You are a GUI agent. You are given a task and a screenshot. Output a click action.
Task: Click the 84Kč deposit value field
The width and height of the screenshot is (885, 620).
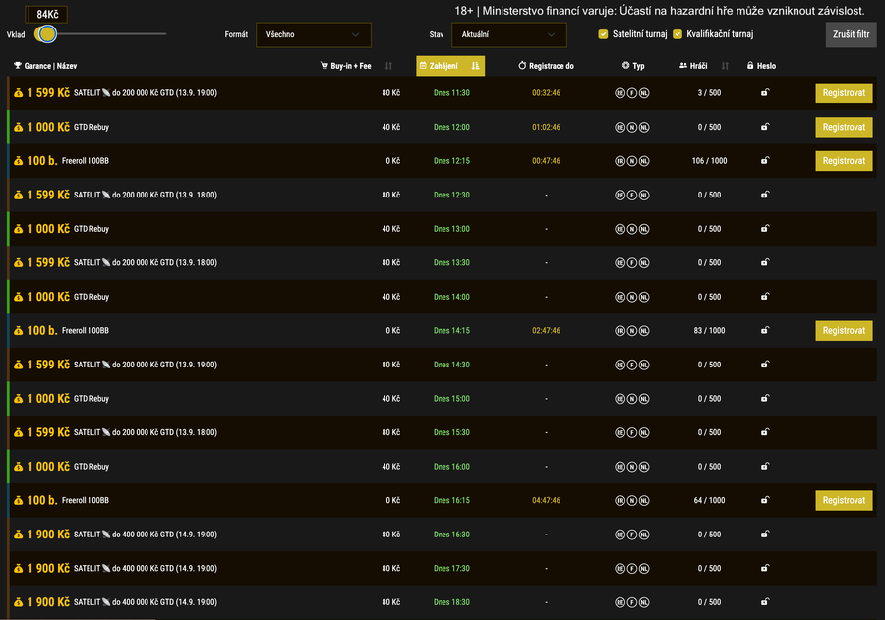(x=47, y=14)
